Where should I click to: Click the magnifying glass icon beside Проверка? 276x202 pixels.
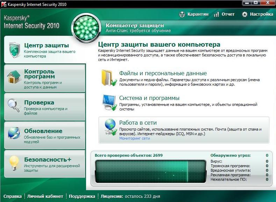click(x=14, y=106)
